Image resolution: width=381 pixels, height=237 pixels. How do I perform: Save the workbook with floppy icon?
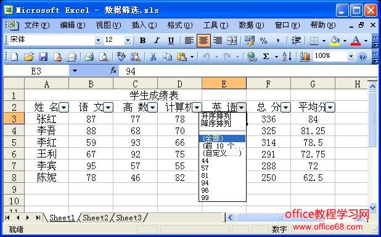point(43,57)
